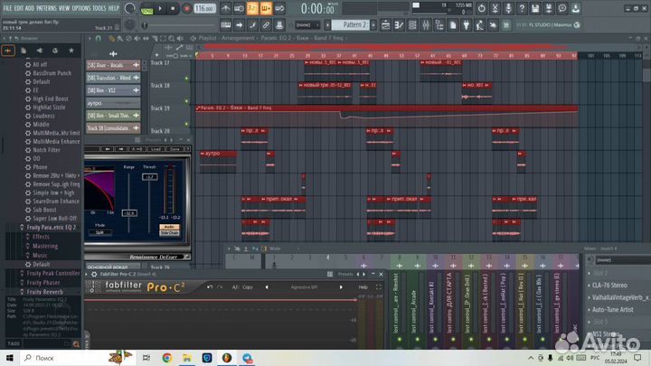
Task: Expand the Fruity Peak Controller folder
Action: (x=54, y=272)
